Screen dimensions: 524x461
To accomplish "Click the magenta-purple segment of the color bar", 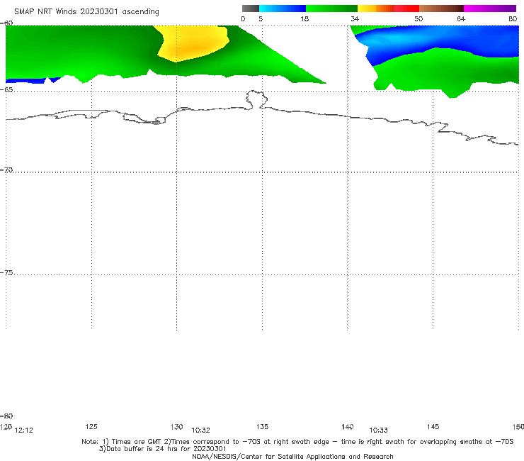I will pyautogui.click(x=490, y=9).
